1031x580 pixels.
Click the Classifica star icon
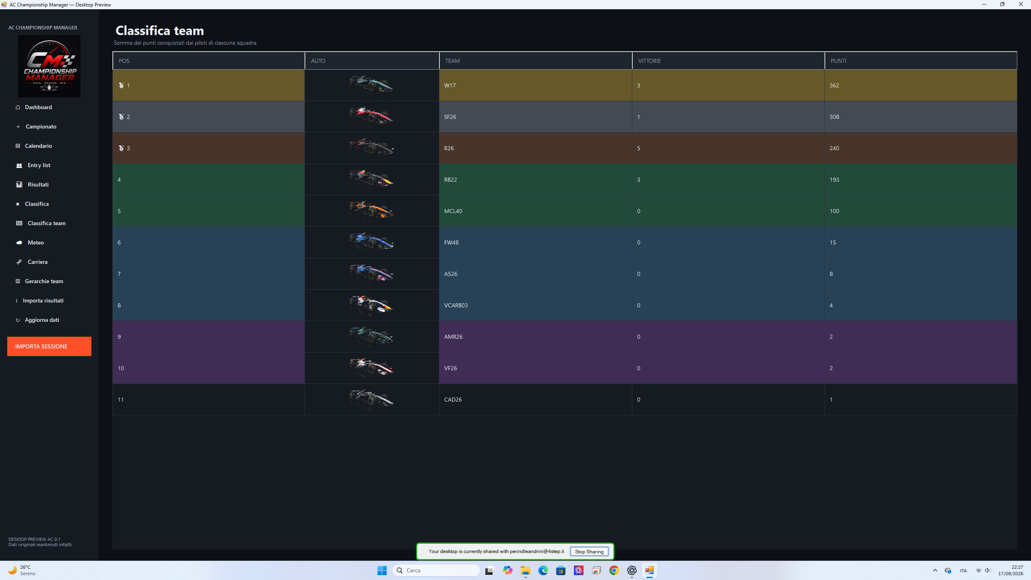[x=18, y=204]
